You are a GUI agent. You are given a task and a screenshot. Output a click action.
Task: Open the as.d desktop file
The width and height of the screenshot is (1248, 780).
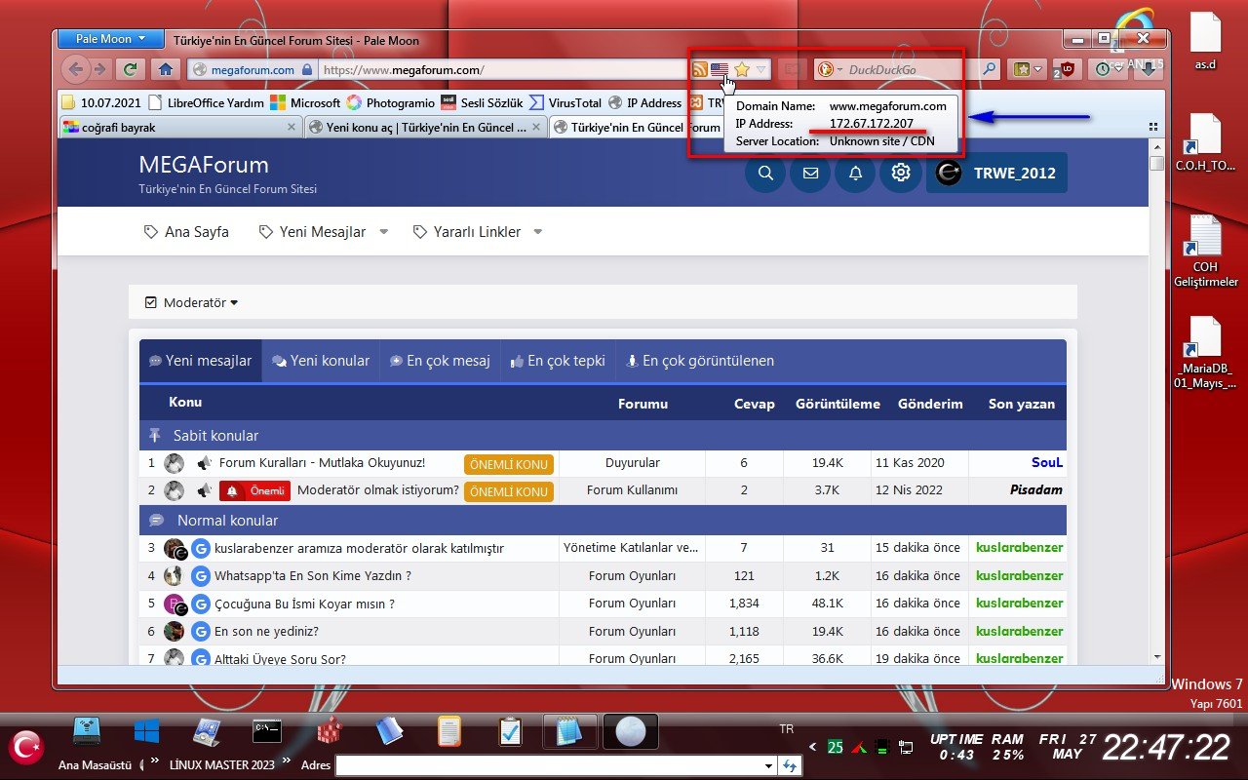pos(1205,42)
